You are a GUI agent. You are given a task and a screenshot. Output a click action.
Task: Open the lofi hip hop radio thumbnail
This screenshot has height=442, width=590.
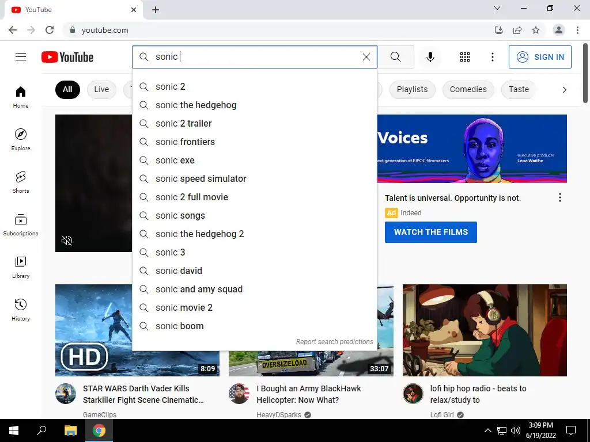485,330
